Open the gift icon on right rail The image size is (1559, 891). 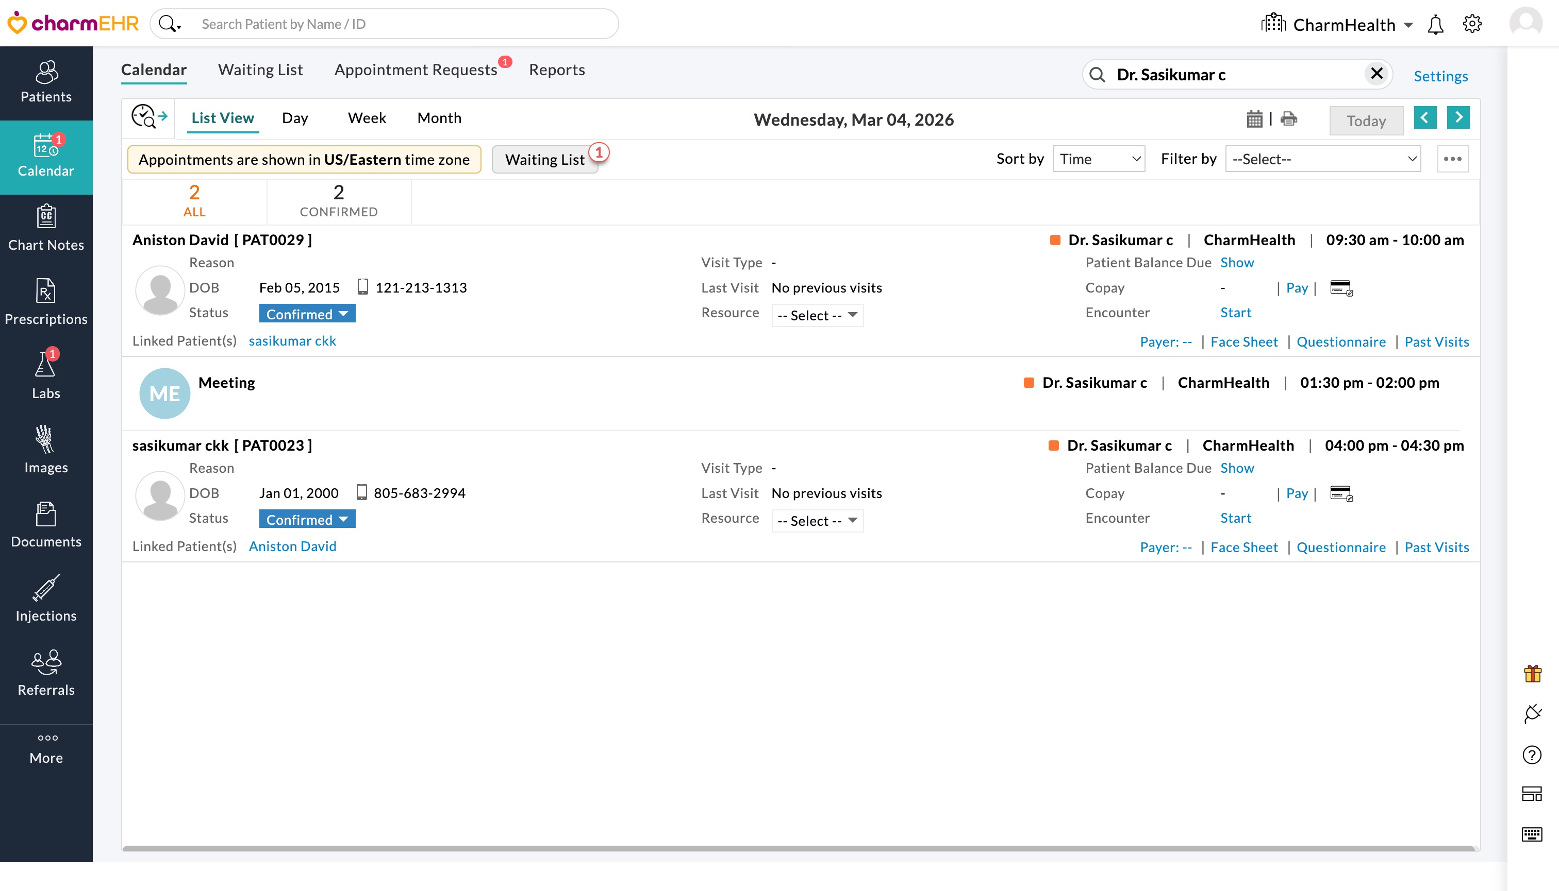point(1532,674)
